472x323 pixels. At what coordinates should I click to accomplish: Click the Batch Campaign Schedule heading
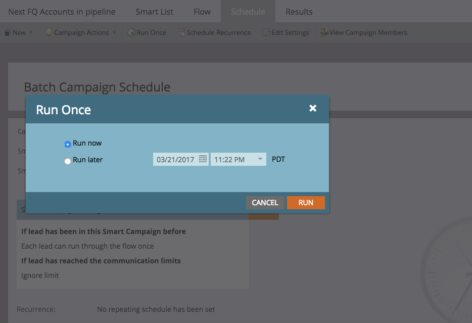97,87
